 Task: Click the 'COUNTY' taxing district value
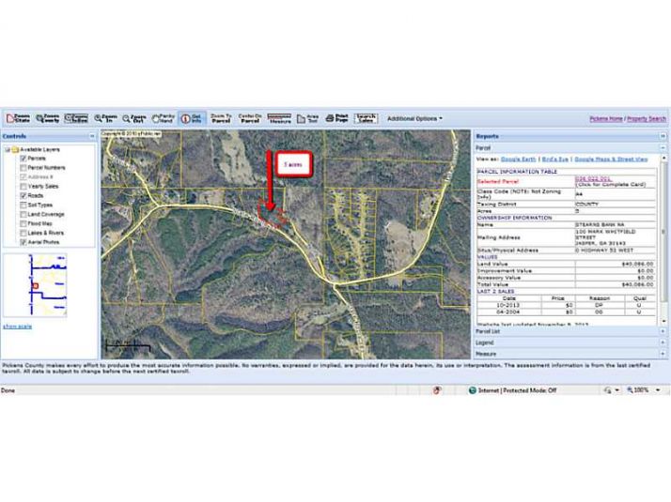coord(587,205)
